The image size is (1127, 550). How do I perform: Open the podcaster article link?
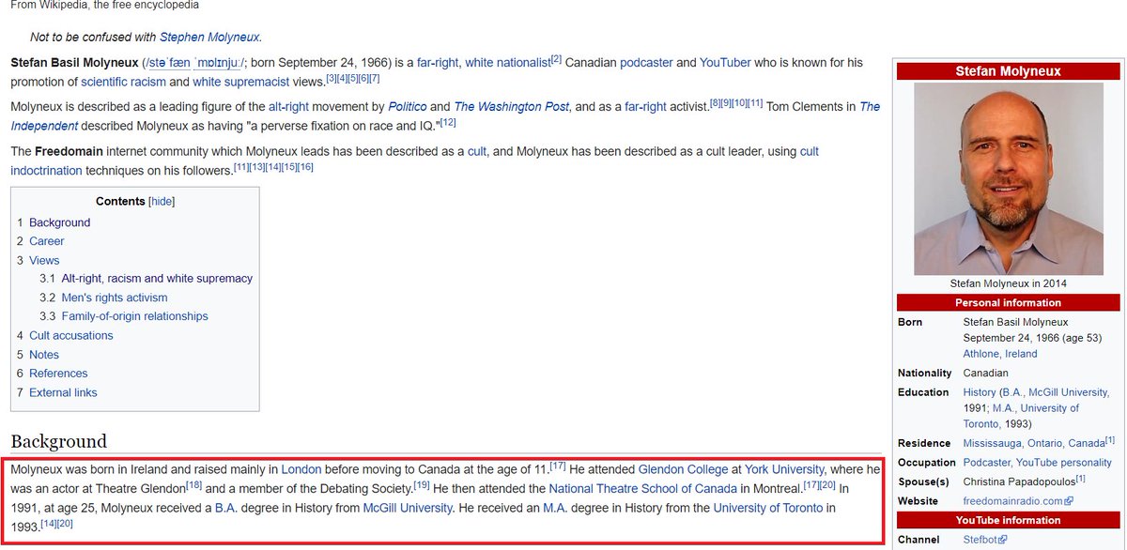[644, 63]
